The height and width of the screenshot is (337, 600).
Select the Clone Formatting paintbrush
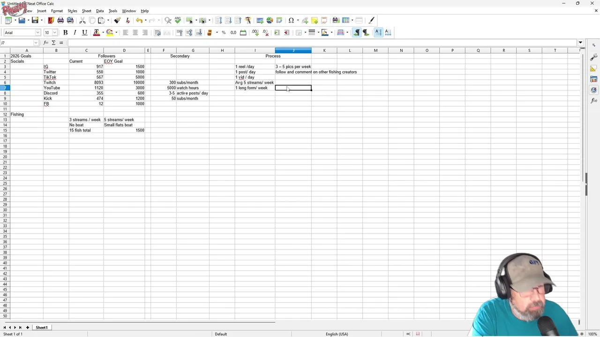(x=117, y=20)
